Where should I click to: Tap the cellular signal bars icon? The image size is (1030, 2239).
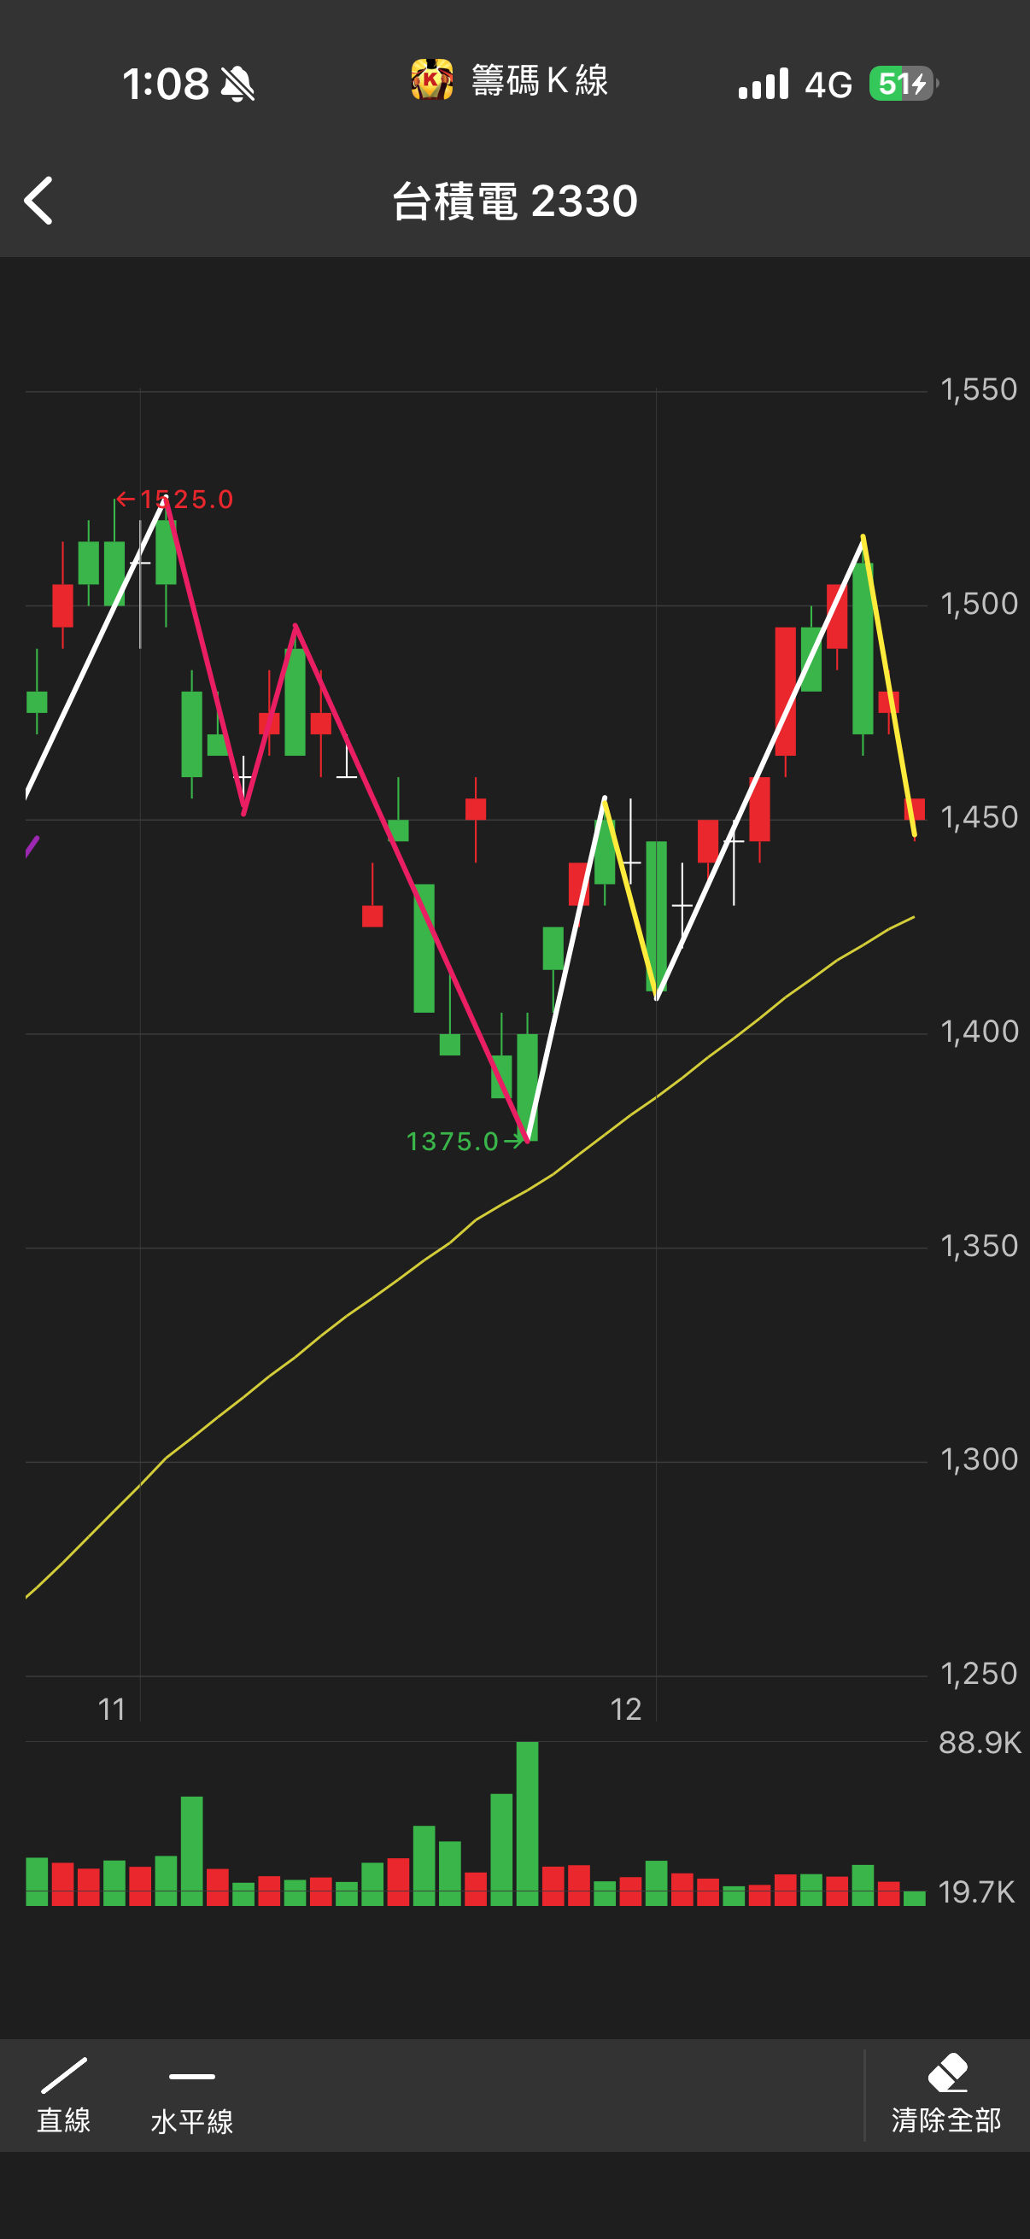pyautogui.click(x=764, y=84)
